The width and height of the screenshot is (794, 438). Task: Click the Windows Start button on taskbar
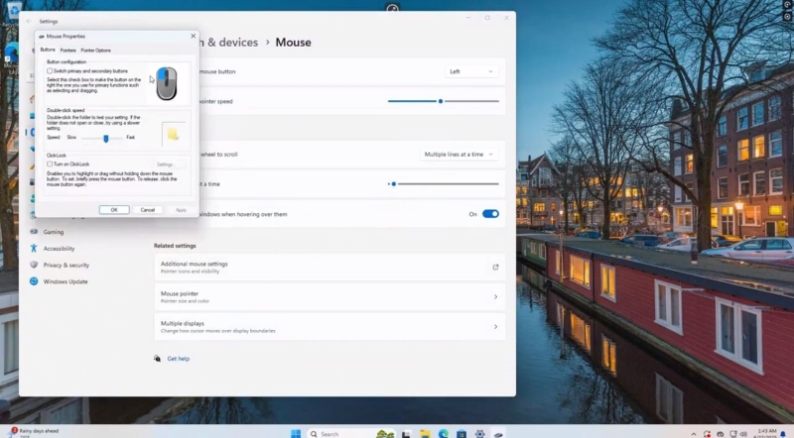pyautogui.click(x=295, y=433)
